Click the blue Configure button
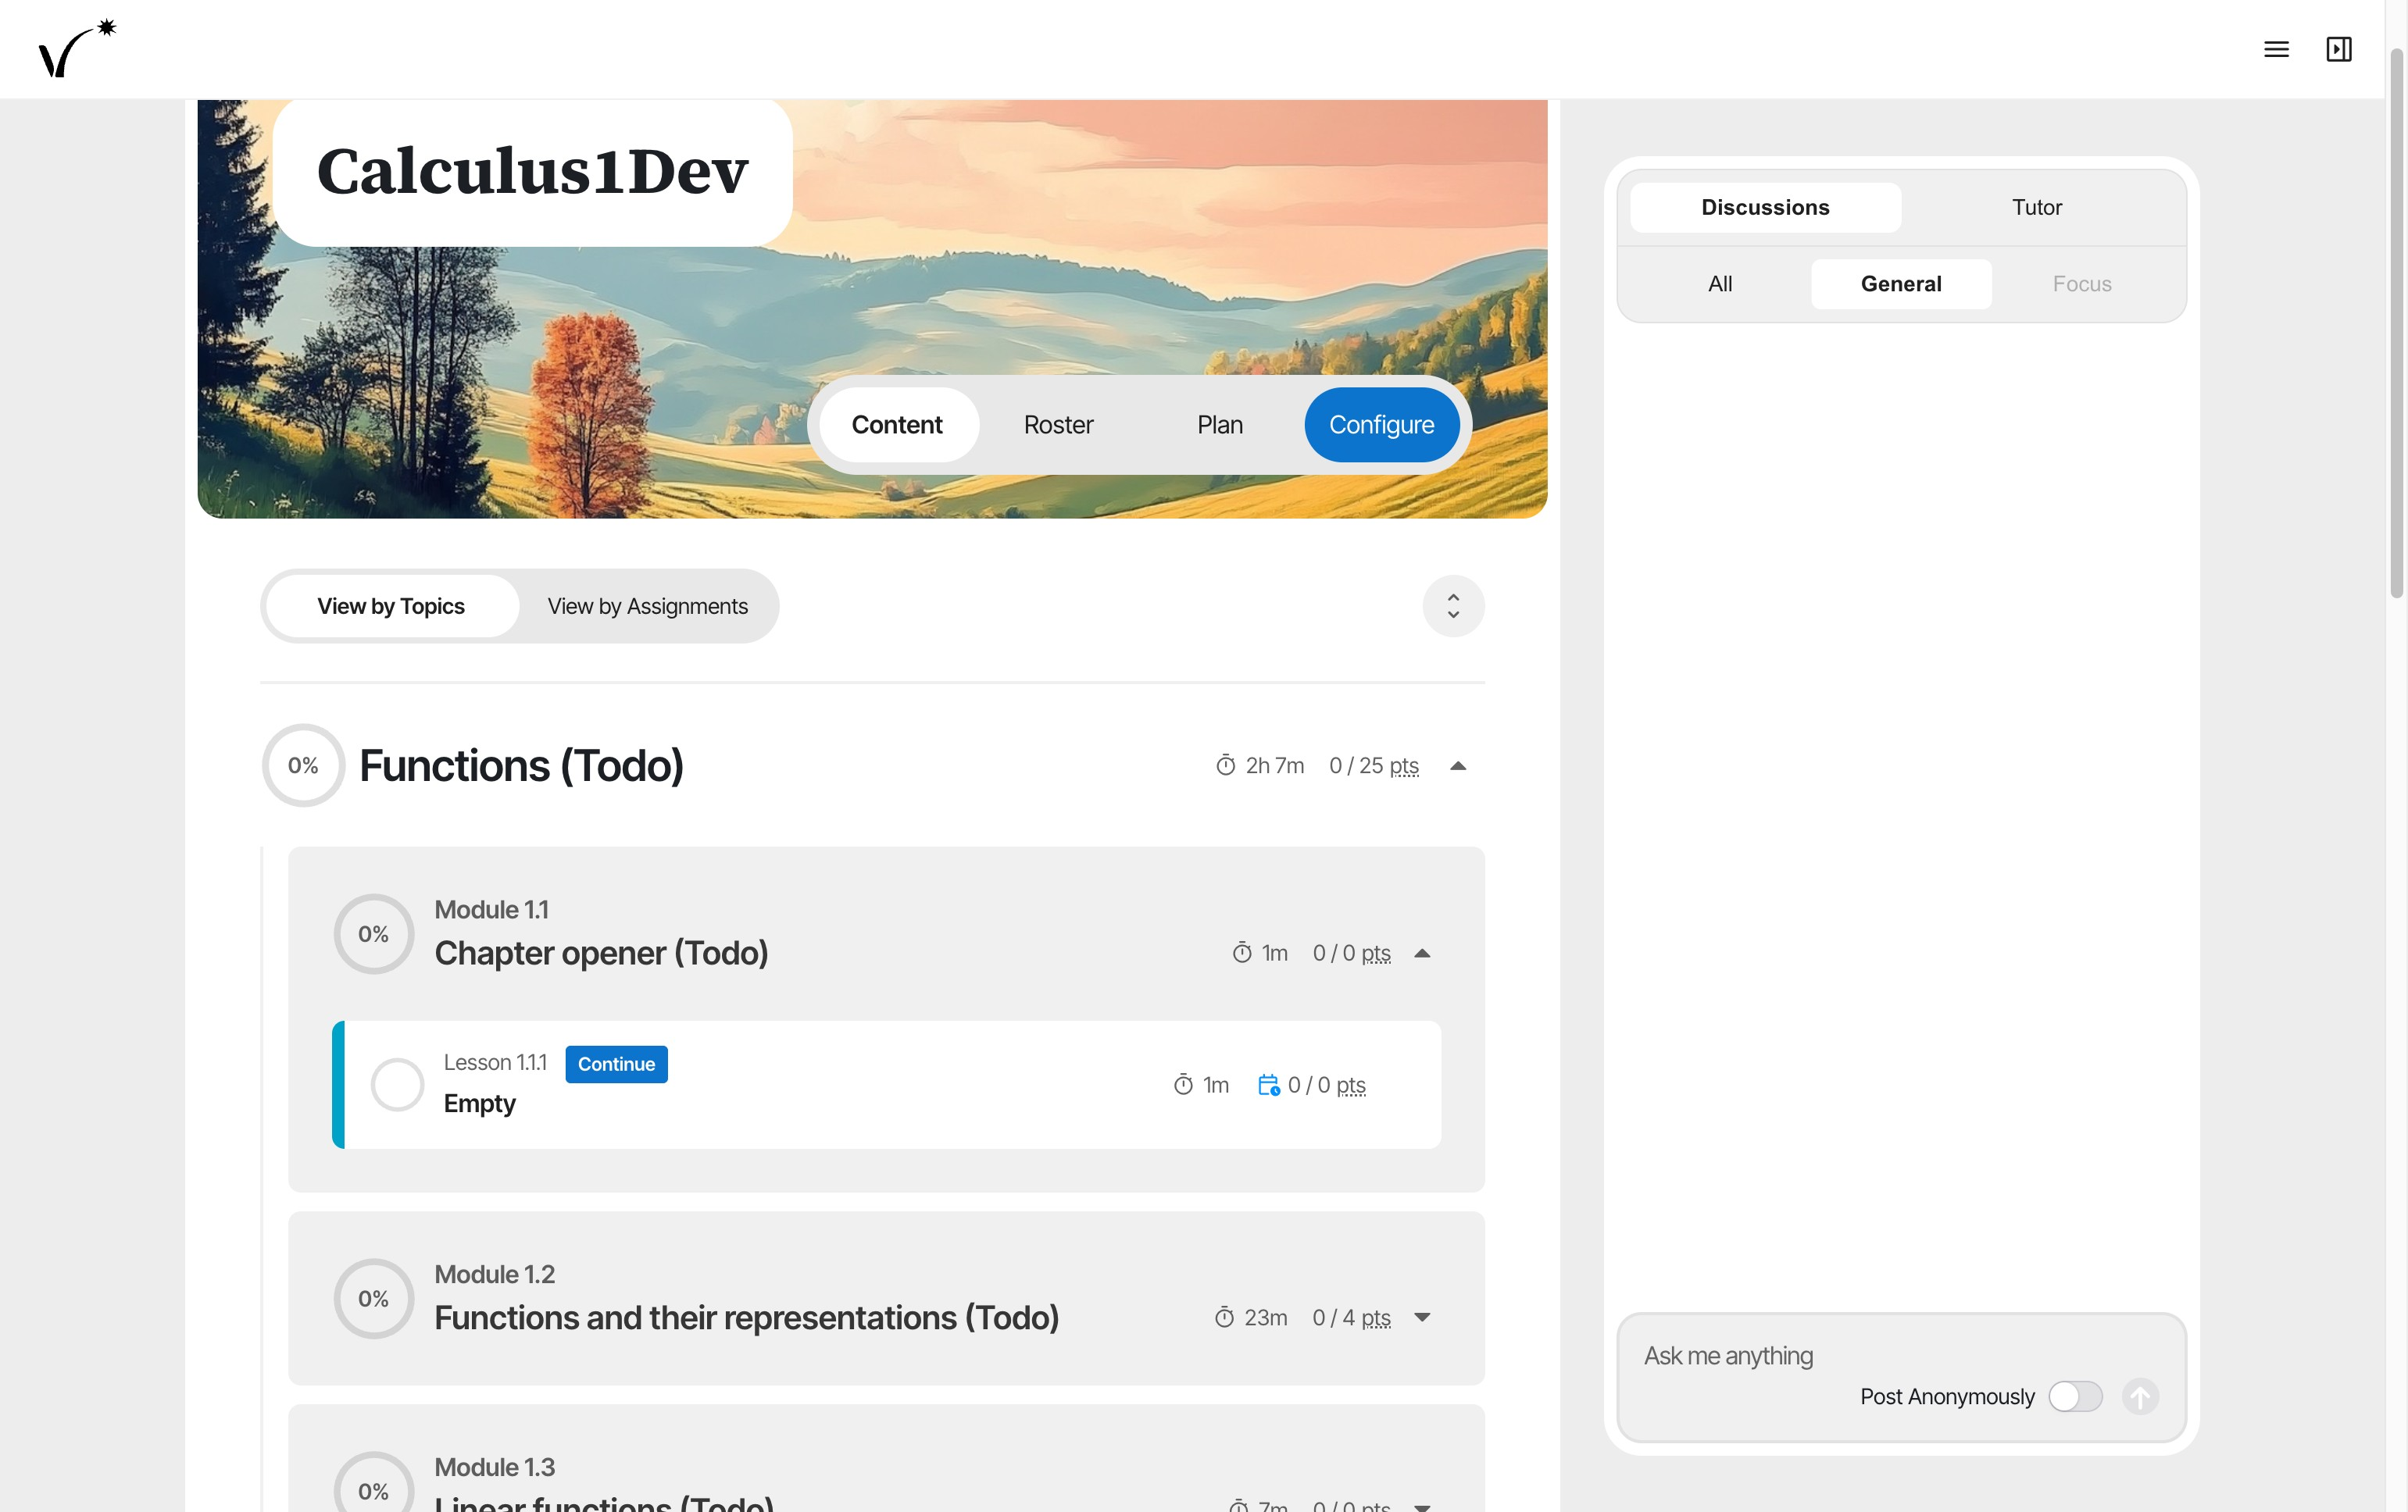Screen dimensions: 2408x1512 [x=1381, y=425]
